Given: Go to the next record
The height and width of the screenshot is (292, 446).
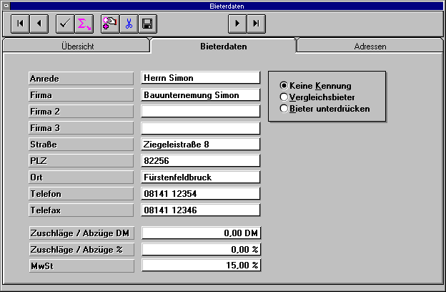Looking at the screenshot, I should tap(237, 24).
